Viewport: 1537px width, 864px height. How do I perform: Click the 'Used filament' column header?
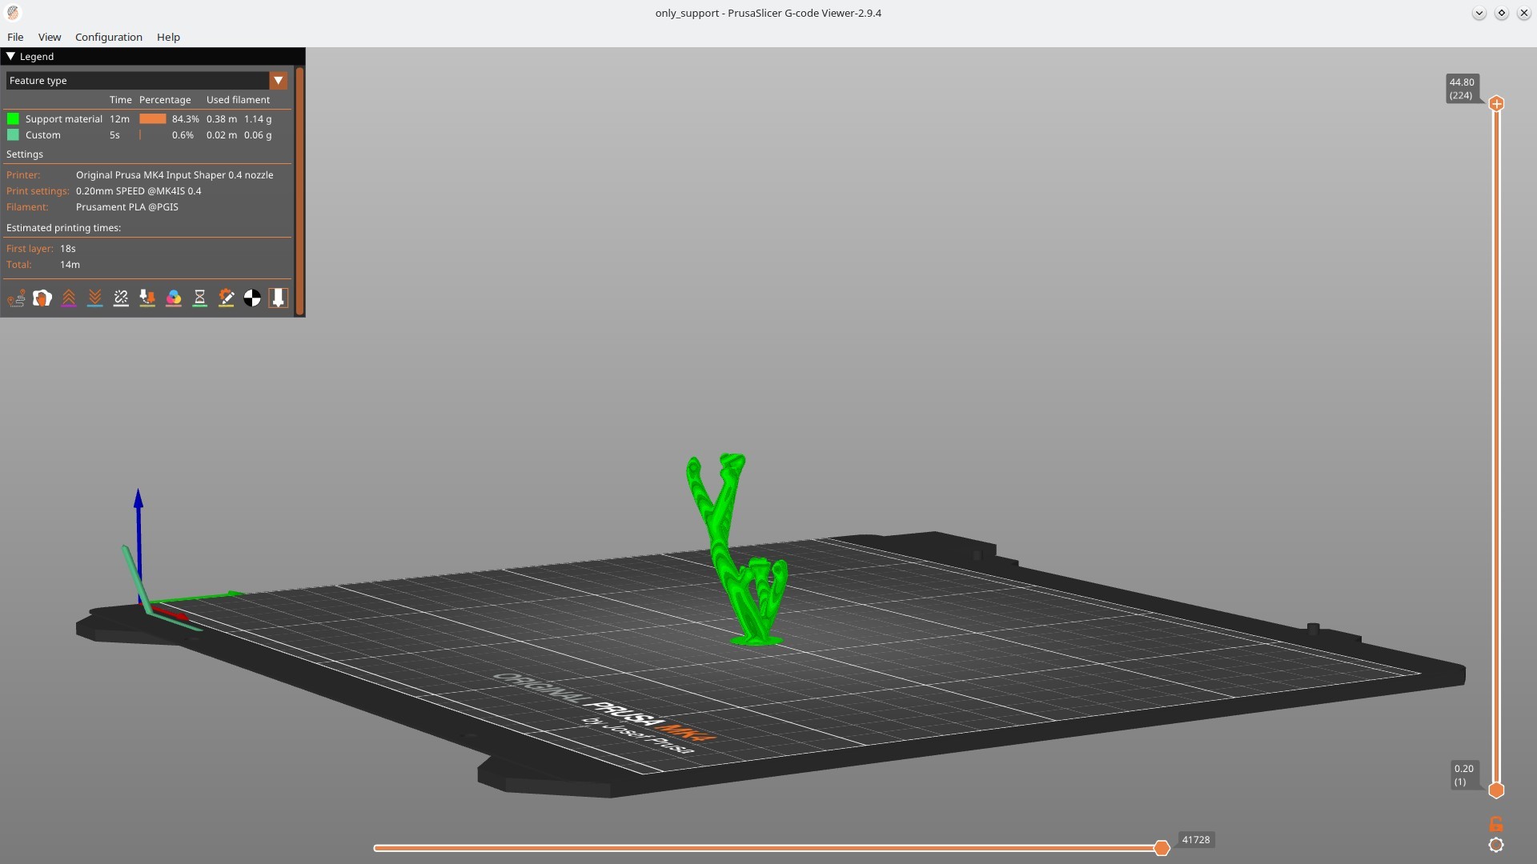click(238, 100)
